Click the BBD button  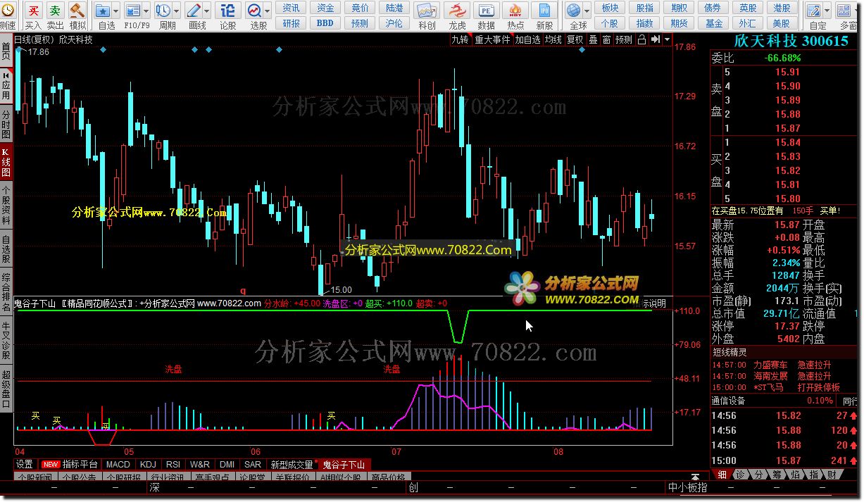(325, 23)
